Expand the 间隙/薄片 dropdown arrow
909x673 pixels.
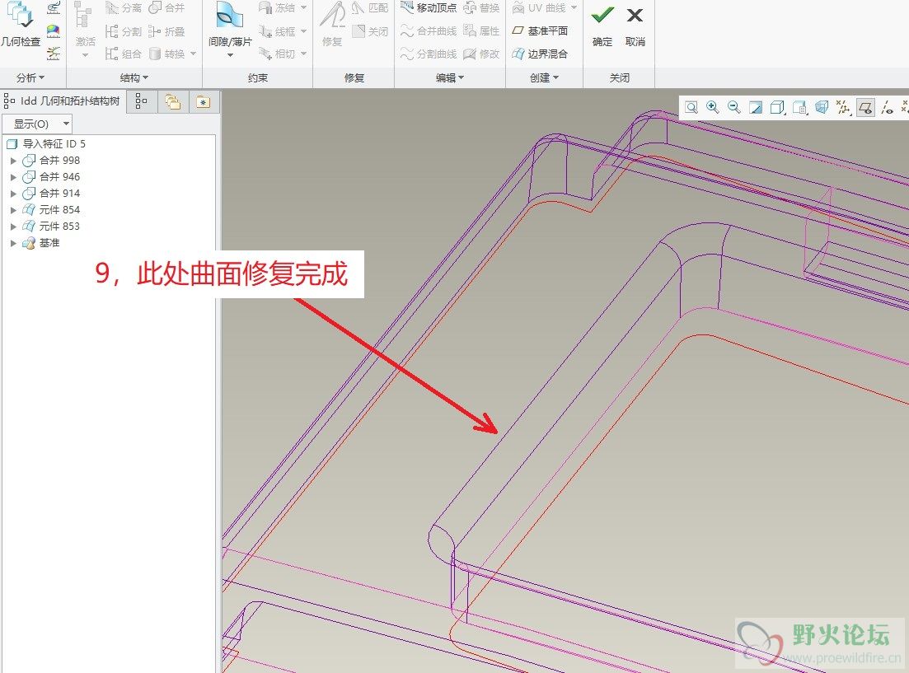pos(230,55)
